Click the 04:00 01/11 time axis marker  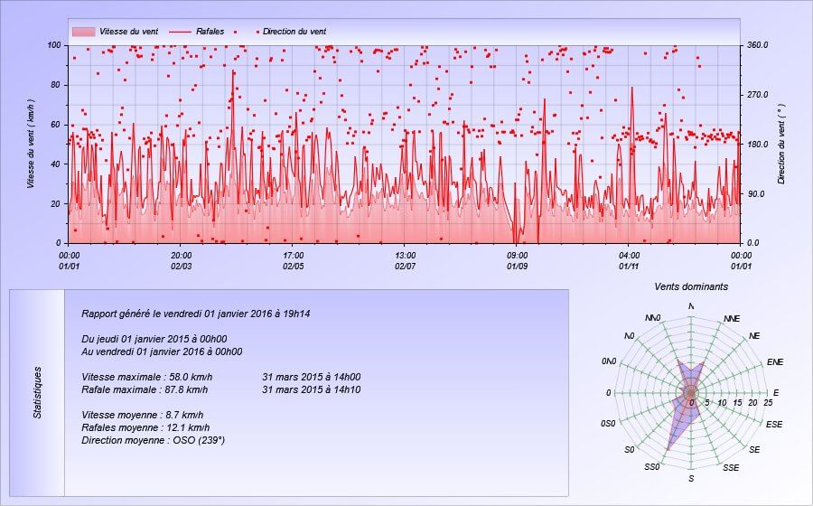point(629,260)
